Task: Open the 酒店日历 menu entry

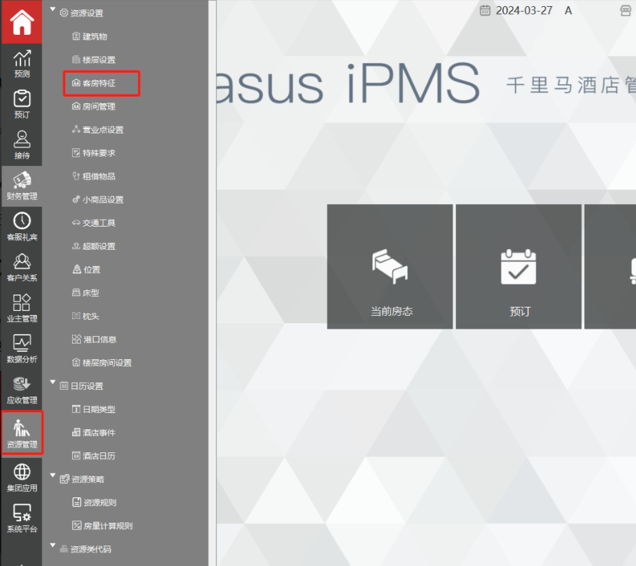Action: coord(99,456)
